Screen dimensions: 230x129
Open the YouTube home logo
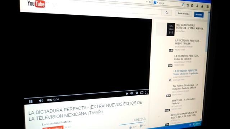[x=36, y=4]
